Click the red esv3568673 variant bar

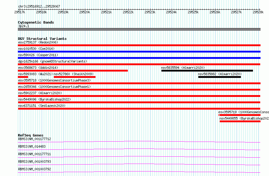73,71
